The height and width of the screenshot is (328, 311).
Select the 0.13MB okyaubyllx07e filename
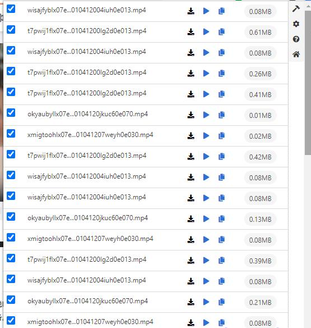[88, 218]
